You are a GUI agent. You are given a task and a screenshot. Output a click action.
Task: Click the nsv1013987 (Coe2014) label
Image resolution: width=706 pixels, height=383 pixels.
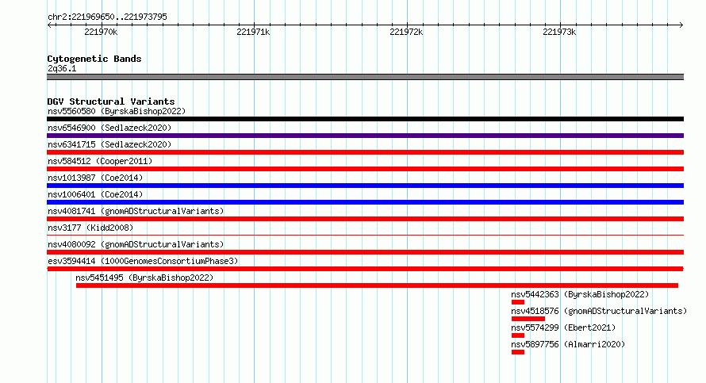(95, 178)
